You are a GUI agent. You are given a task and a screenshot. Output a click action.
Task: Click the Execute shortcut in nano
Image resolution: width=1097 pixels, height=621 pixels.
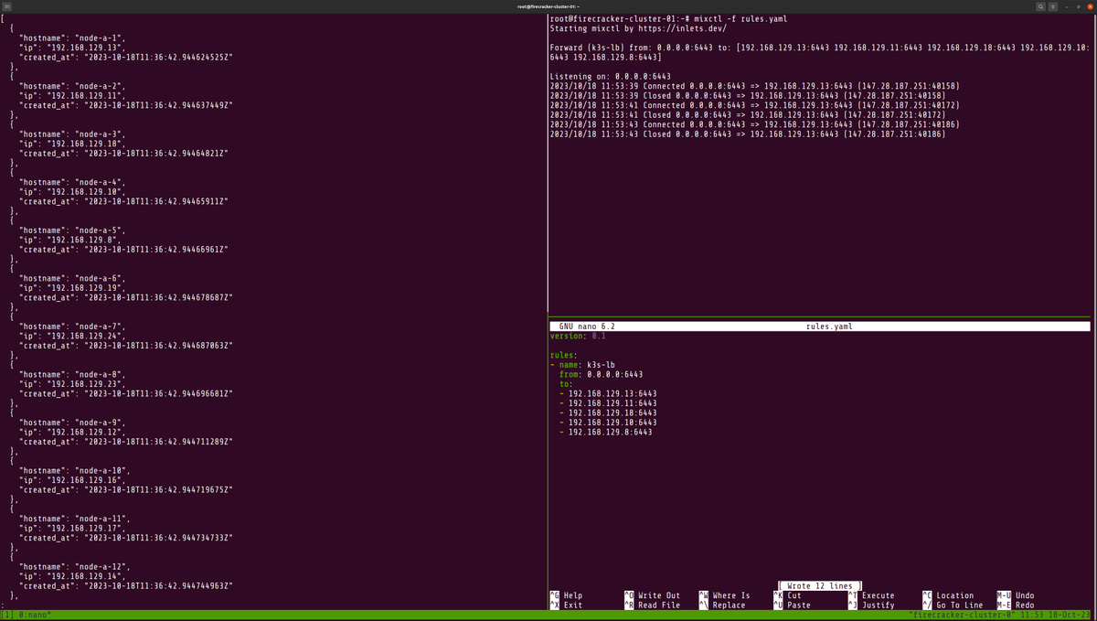871,595
